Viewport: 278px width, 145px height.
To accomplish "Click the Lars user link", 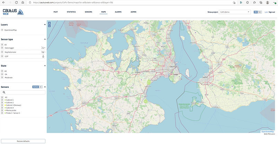I will 266,12.
